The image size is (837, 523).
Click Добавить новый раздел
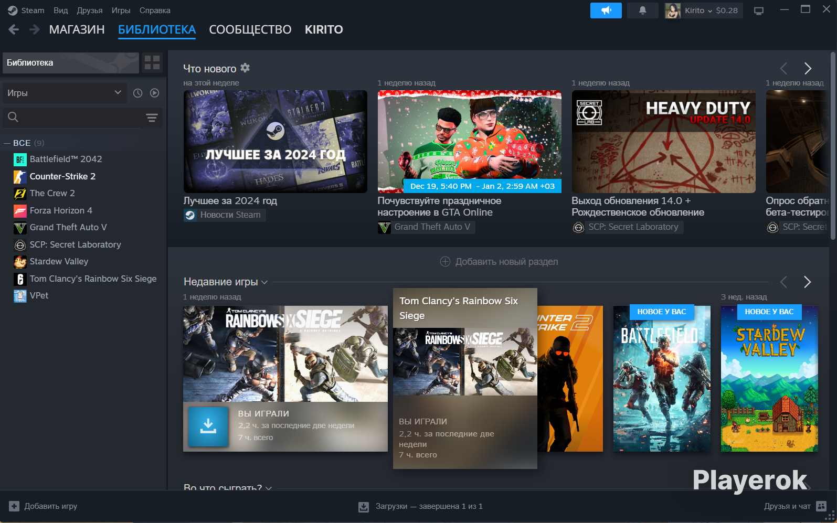(499, 262)
